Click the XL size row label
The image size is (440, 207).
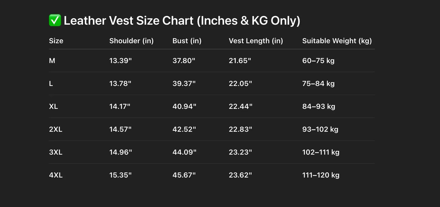tap(53, 106)
